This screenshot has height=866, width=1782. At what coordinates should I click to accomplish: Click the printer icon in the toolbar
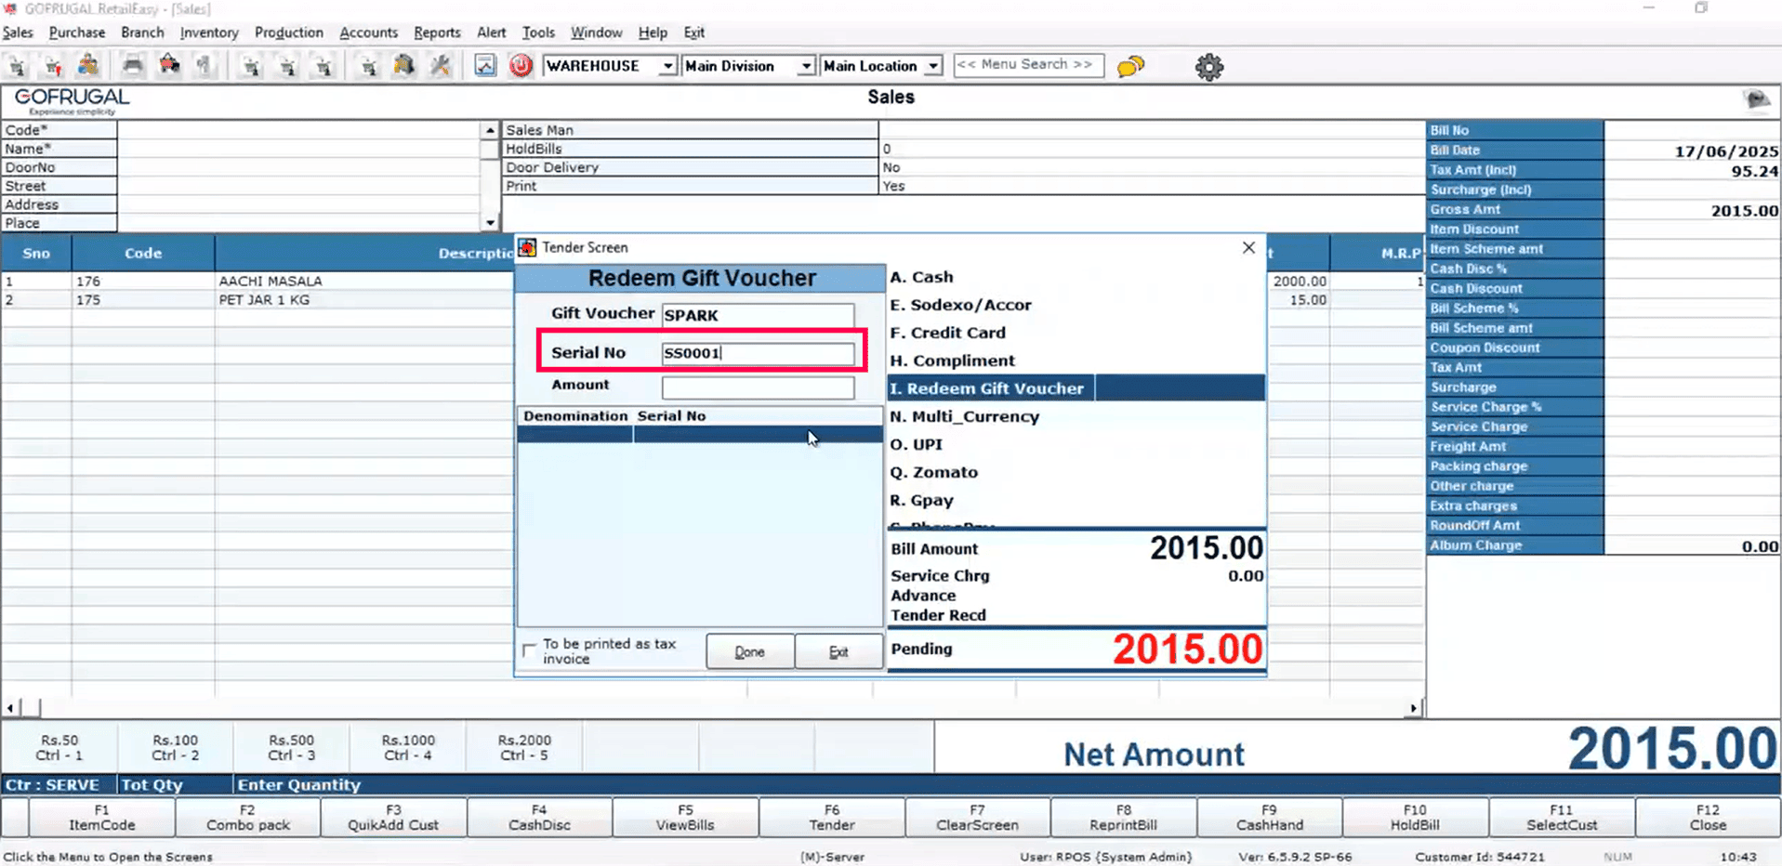pyautogui.click(x=132, y=65)
